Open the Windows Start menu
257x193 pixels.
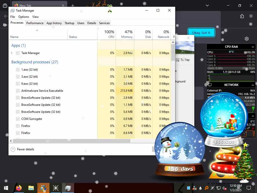pos(6,188)
